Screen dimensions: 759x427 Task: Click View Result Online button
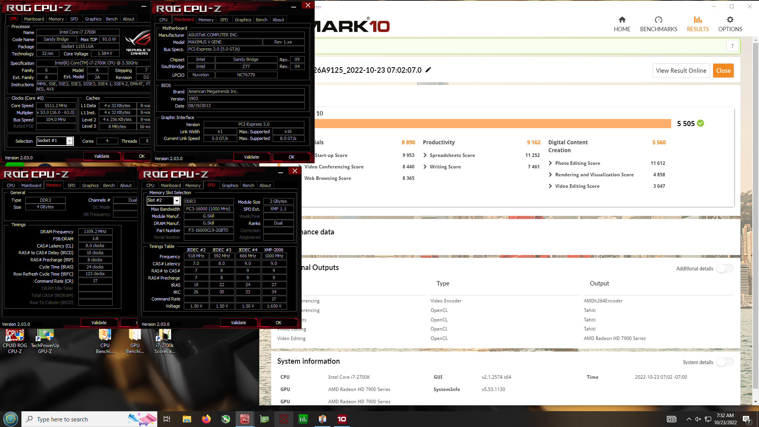(681, 71)
